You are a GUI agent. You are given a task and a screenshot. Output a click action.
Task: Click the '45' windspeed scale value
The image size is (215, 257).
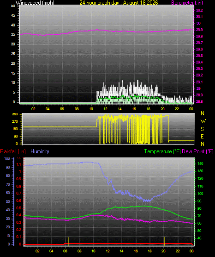click(x=13, y=15)
